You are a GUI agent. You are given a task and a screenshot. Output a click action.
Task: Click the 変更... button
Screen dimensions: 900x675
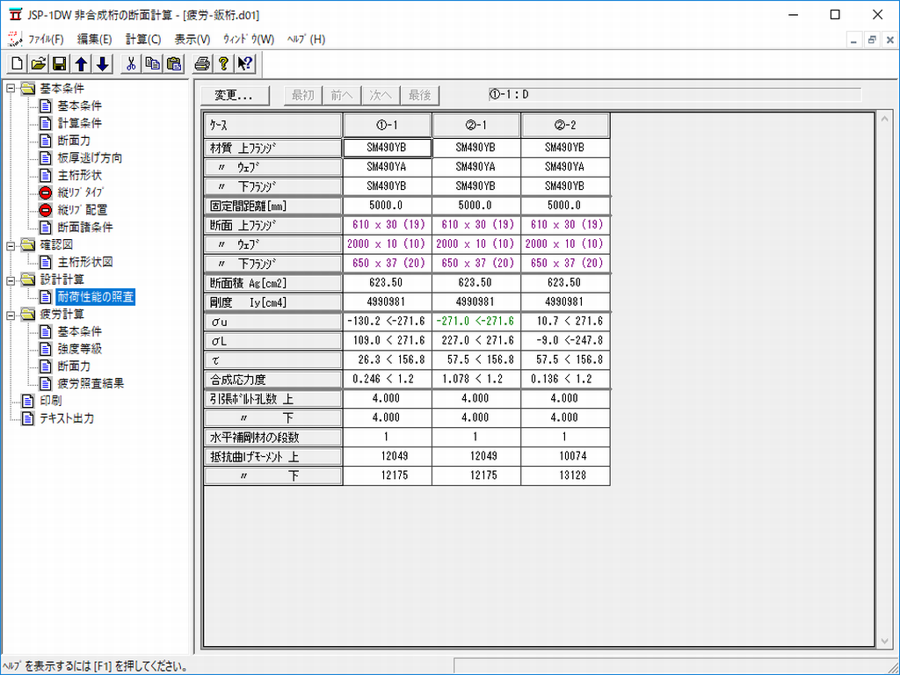(228, 95)
